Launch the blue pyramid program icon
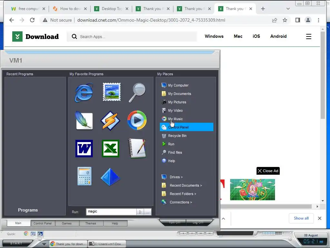The image size is (330, 248). click(110, 177)
